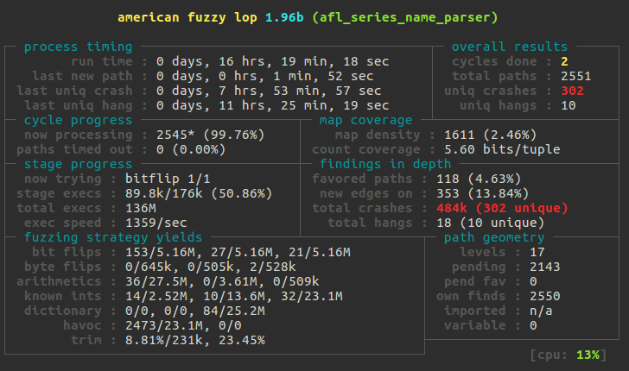Click the run time value '16 hrs, 19 min, 18 sec'
The width and height of the screenshot is (629, 371).
(303, 62)
